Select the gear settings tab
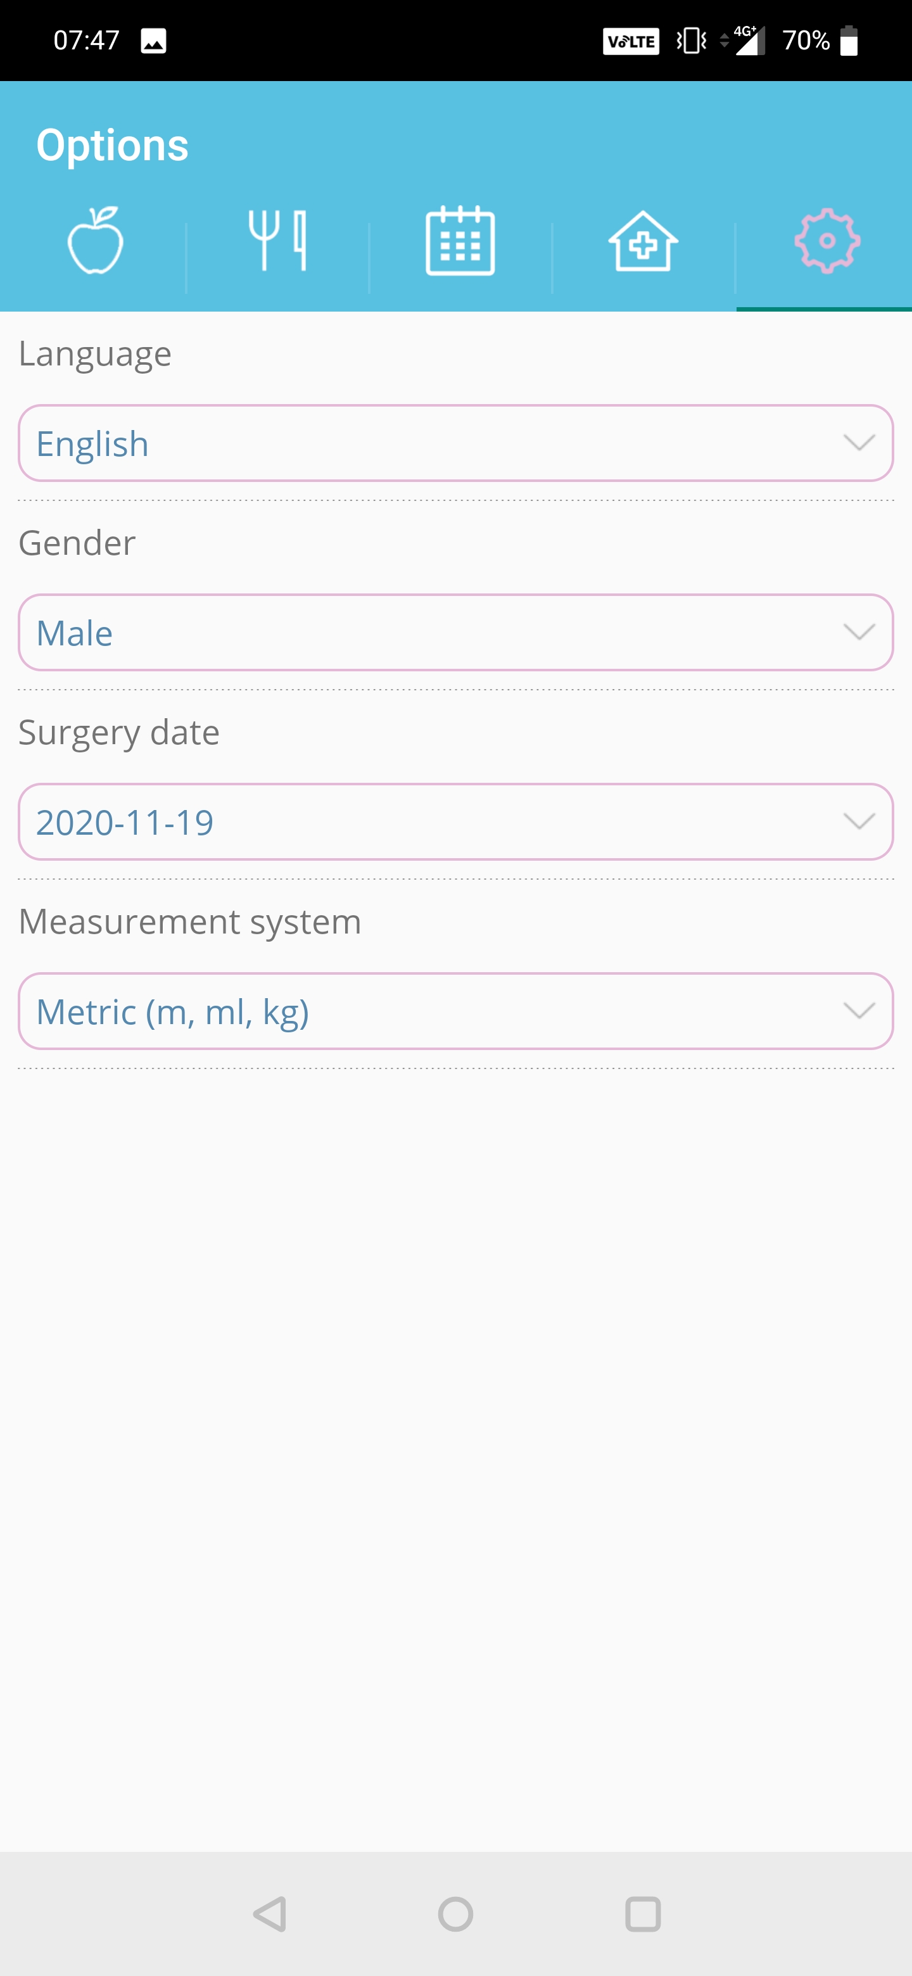 pyautogui.click(x=827, y=241)
